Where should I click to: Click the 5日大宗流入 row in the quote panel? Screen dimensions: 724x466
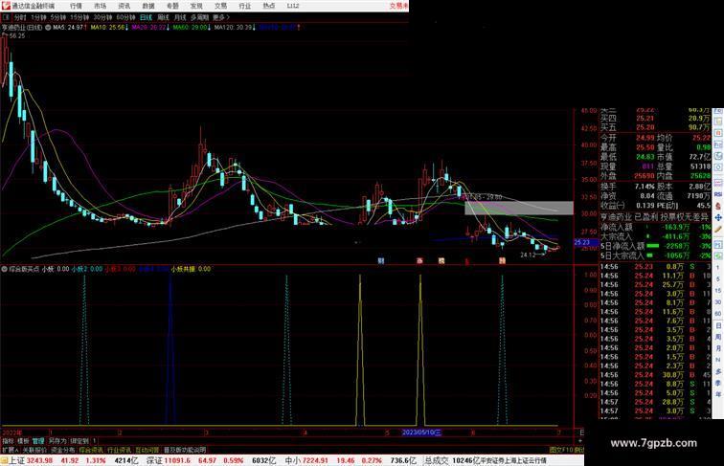pos(655,255)
